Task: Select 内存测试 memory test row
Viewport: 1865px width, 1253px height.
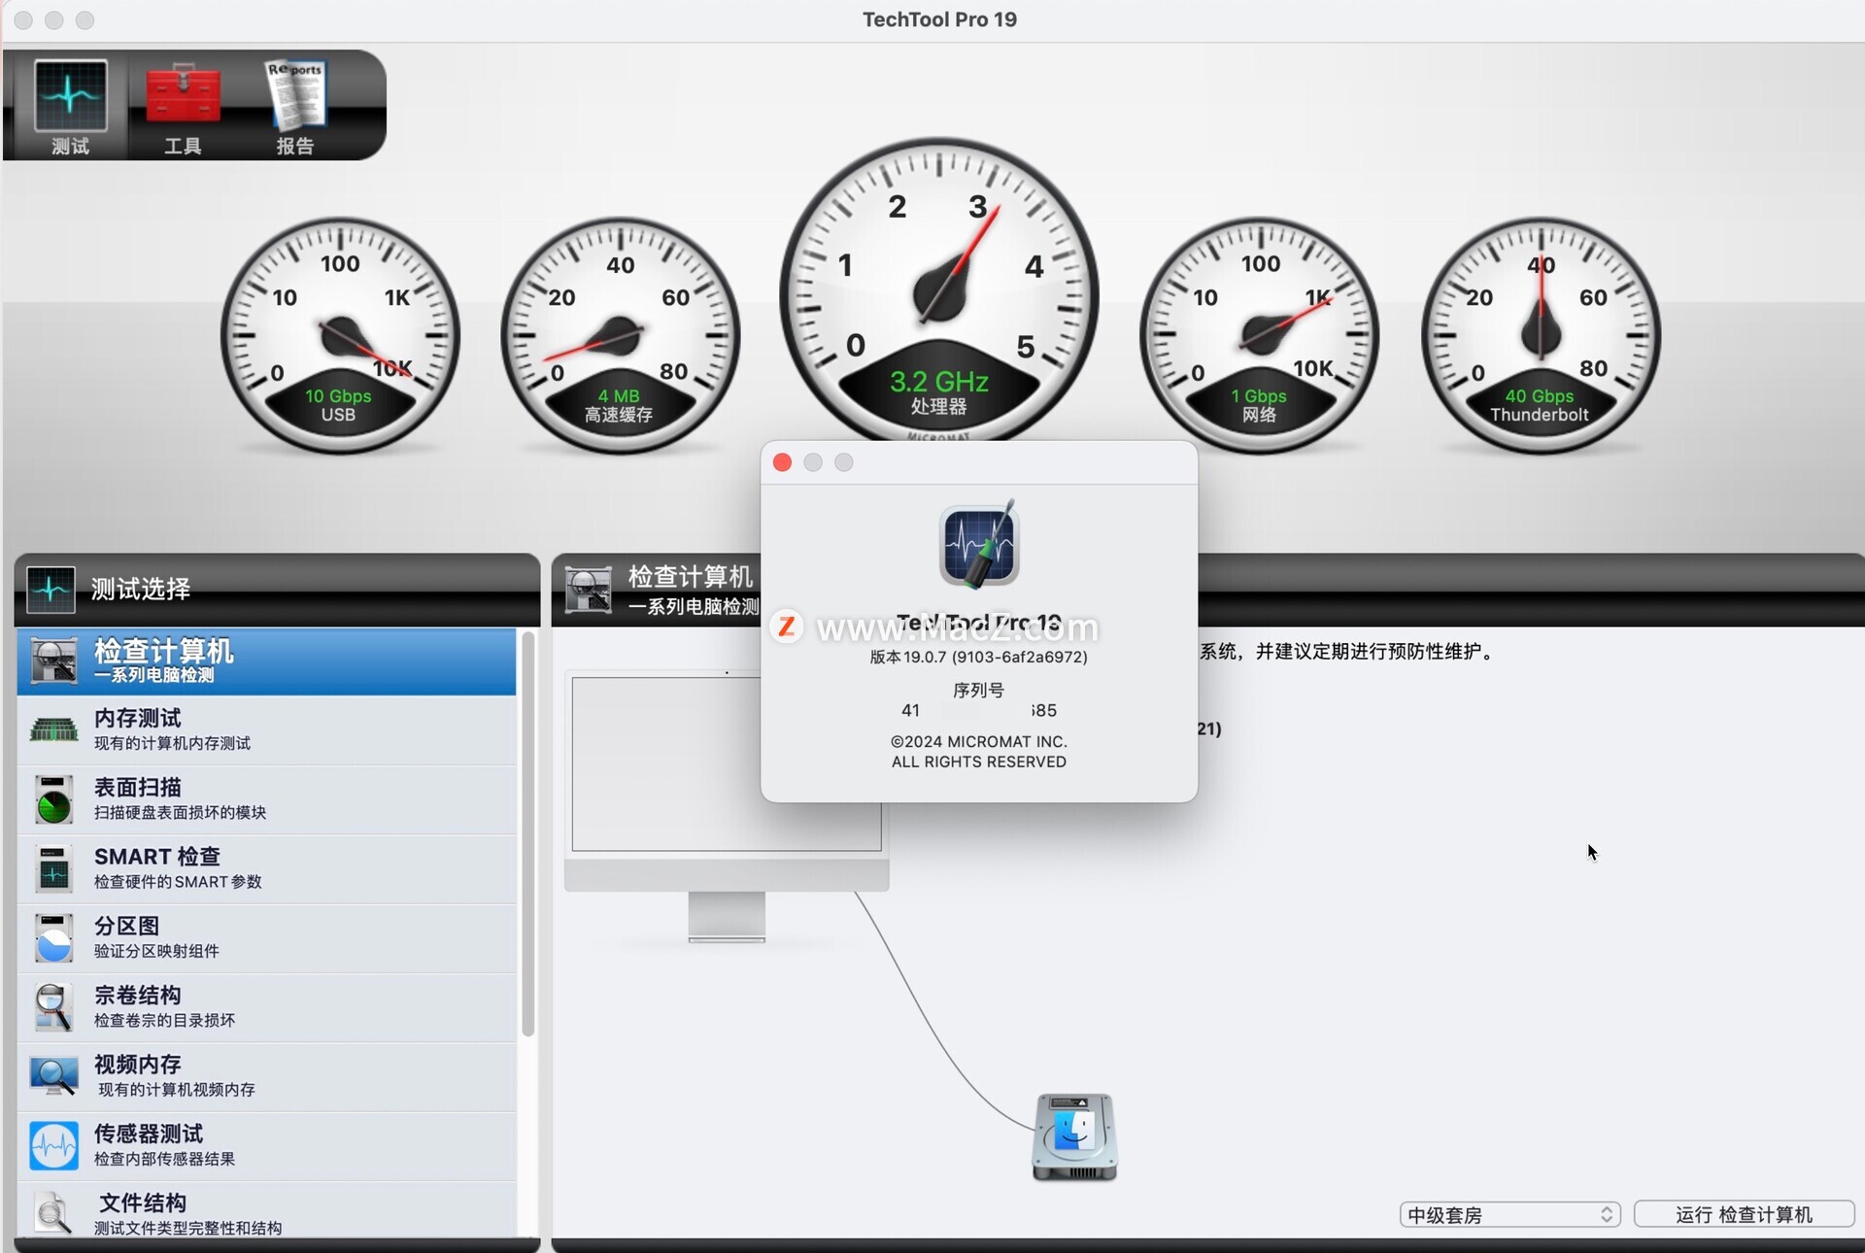Action: (266, 729)
